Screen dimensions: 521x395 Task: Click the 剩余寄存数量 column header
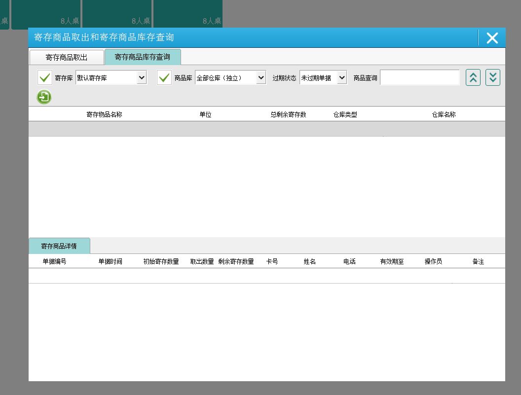[x=236, y=261]
